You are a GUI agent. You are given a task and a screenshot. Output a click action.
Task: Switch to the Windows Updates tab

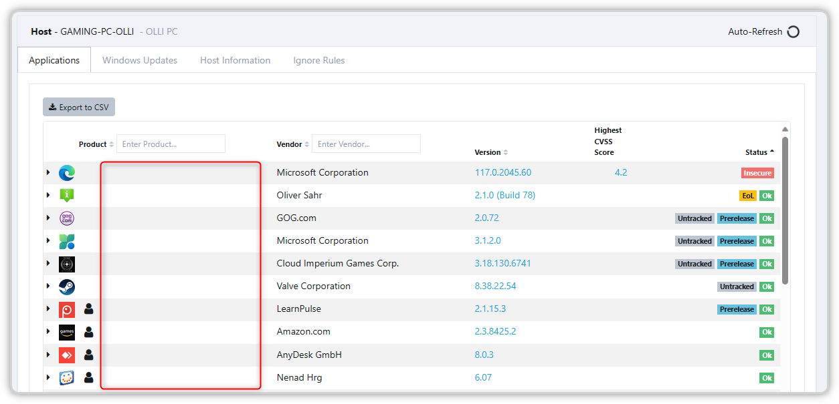point(140,60)
